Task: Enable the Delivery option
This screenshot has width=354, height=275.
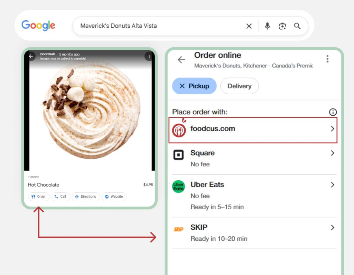Action: 240,86
